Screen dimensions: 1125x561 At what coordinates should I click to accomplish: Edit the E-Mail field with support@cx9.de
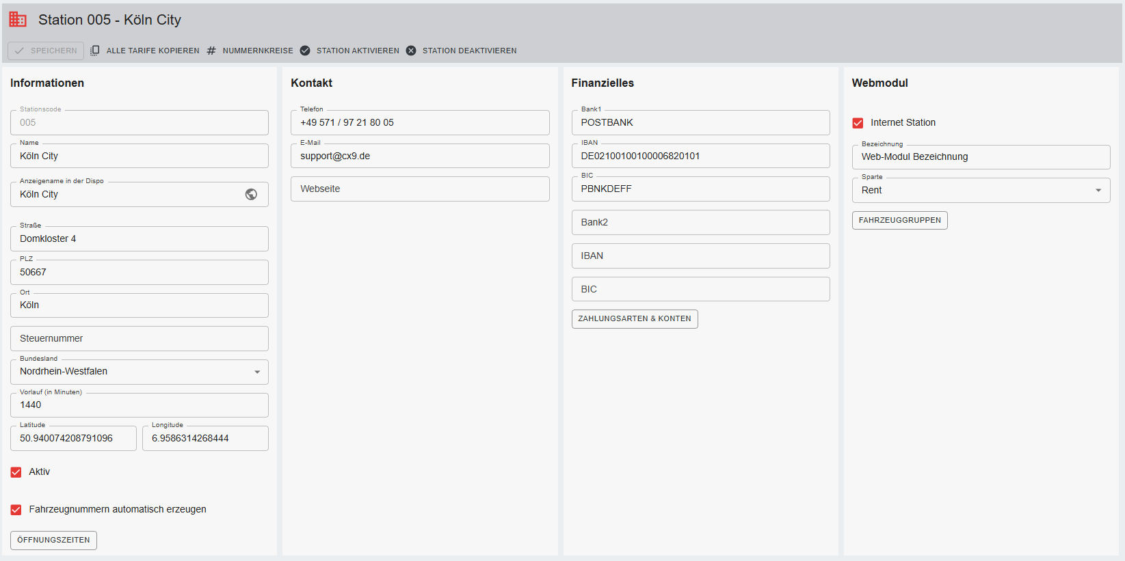tap(419, 156)
